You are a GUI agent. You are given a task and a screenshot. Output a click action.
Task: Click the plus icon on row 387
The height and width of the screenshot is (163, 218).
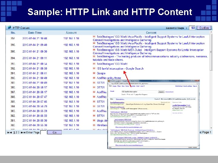pos(94,92)
